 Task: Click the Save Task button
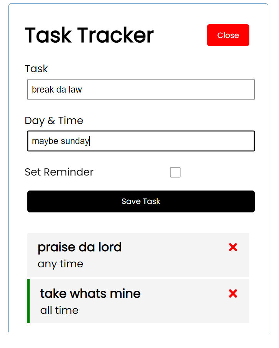(141, 201)
